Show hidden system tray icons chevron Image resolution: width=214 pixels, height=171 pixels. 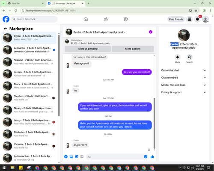[x=180, y=168]
